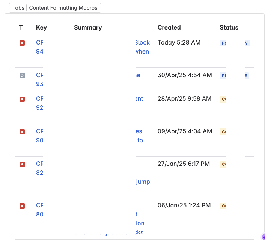The height and width of the screenshot is (240, 265).
Task: Sort by the T column header
Action: (21, 27)
